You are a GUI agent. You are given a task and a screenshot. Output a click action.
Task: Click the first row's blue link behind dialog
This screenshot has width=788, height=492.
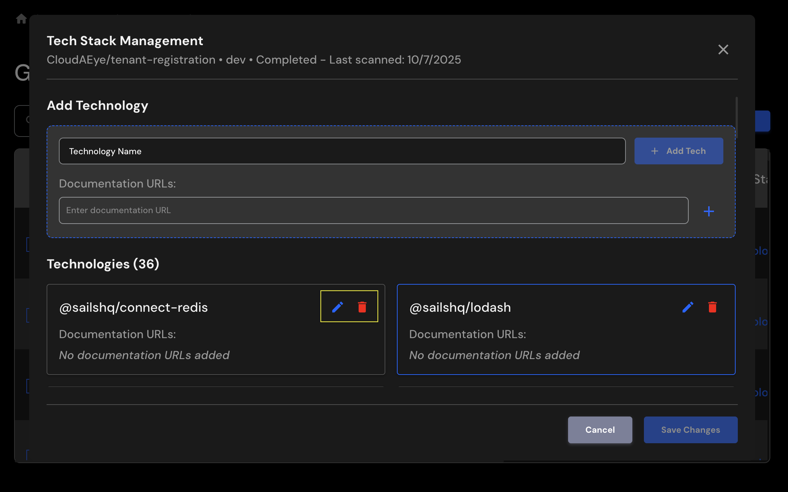[x=761, y=251]
